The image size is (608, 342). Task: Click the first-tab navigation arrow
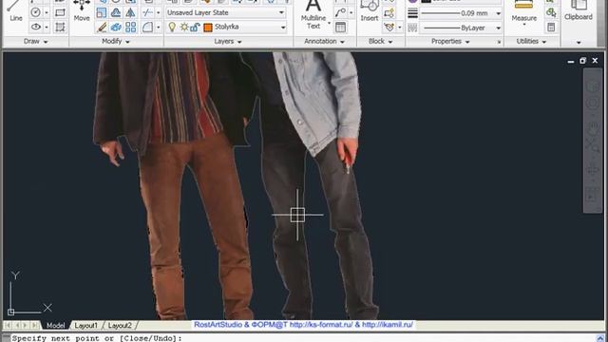coord(9,325)
